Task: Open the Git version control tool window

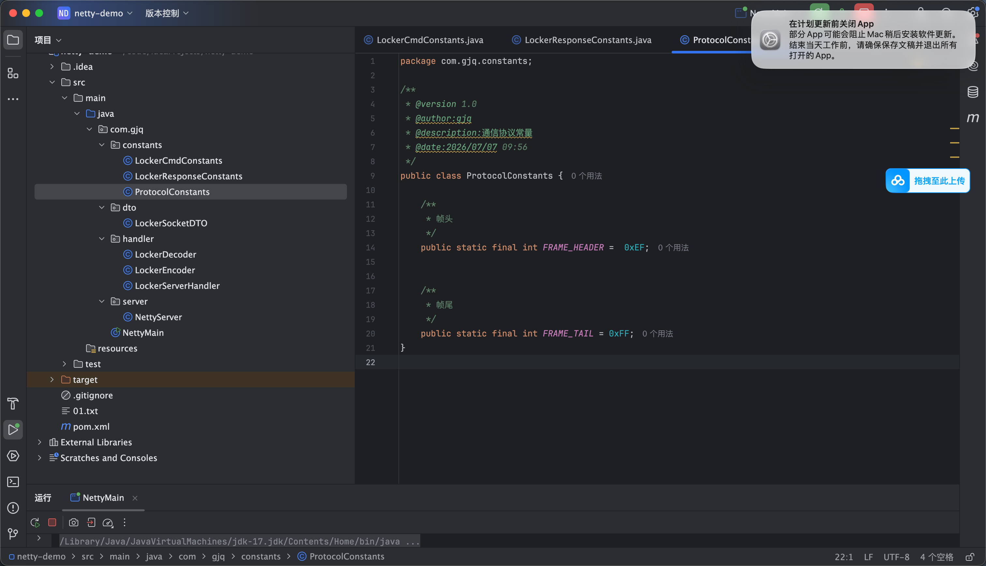Action: click(13, 533)
